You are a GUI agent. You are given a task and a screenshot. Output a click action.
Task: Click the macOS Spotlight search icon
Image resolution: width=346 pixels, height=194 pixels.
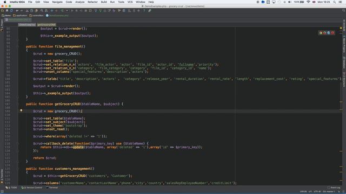[x=335, y=2]
